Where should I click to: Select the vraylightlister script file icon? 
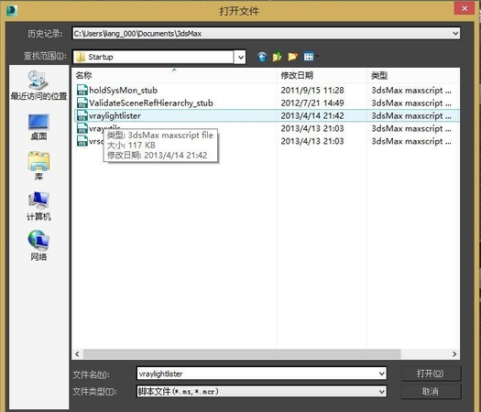point(82,115)
